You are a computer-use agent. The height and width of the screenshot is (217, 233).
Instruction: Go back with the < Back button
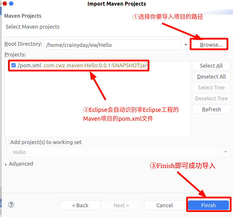coord(80,205)
